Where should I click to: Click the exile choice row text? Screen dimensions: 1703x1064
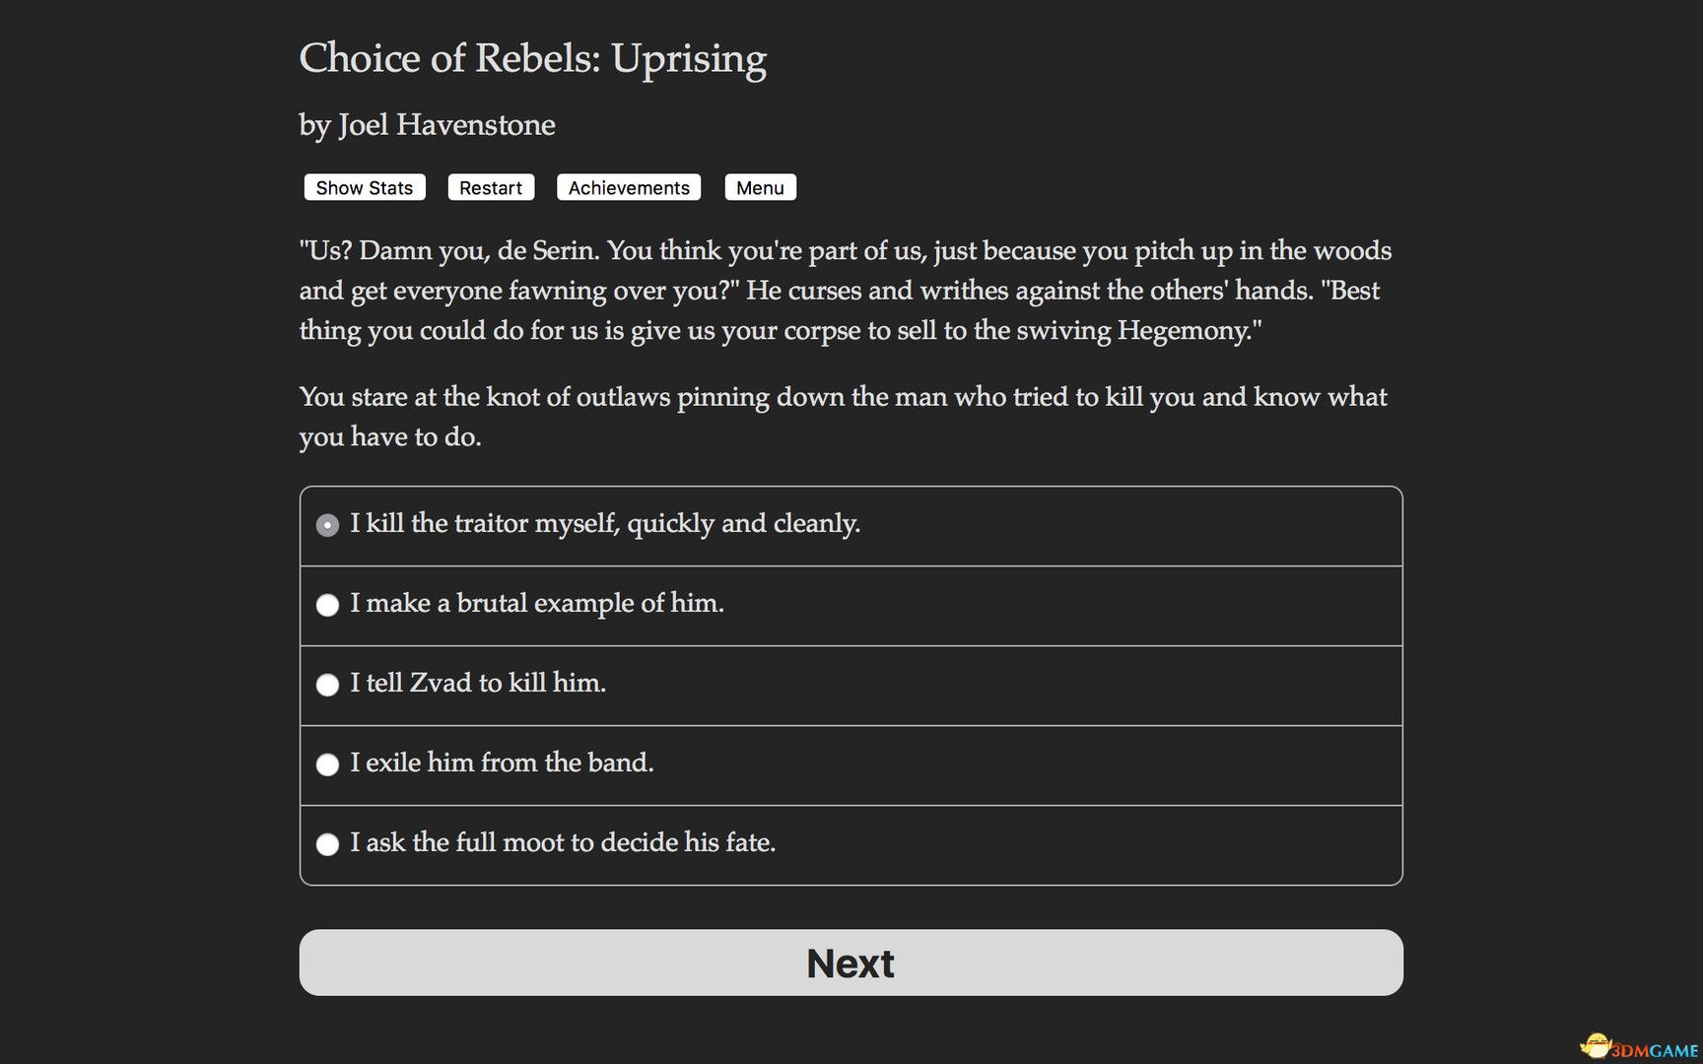502,764
